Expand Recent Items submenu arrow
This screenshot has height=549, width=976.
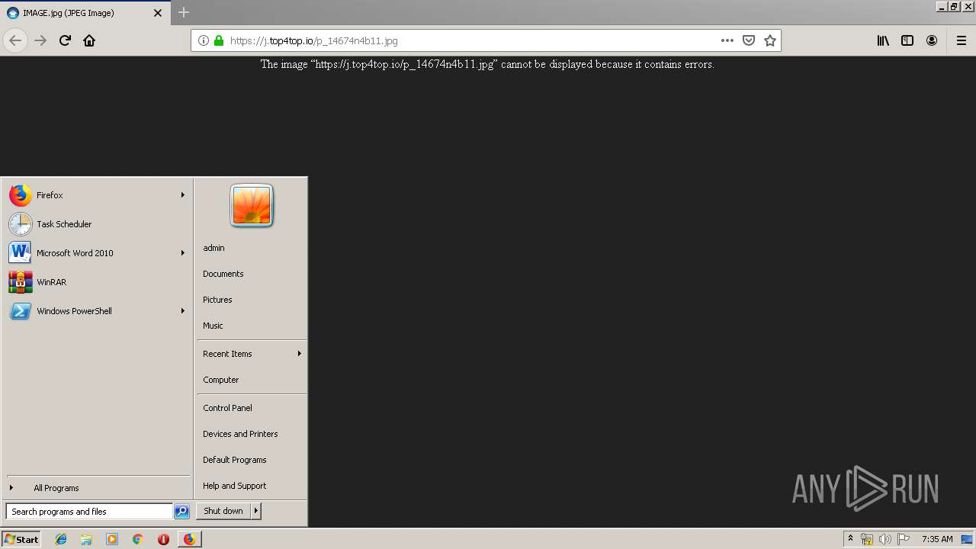point(299,354)
